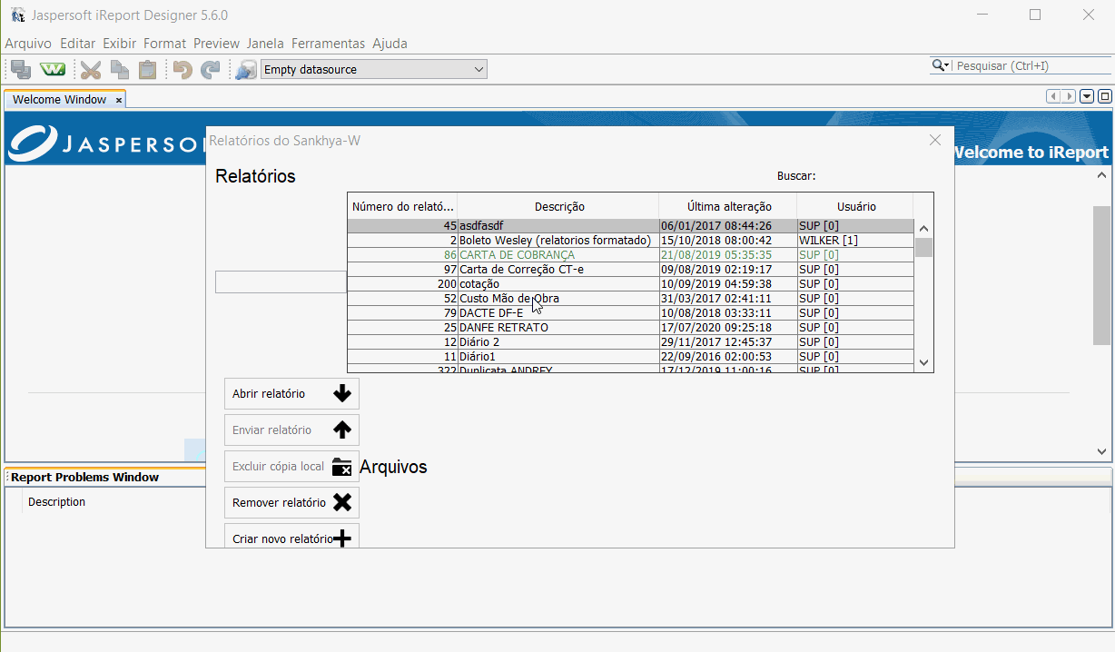Click report table scroll down arrow

(x=923, y=362)
